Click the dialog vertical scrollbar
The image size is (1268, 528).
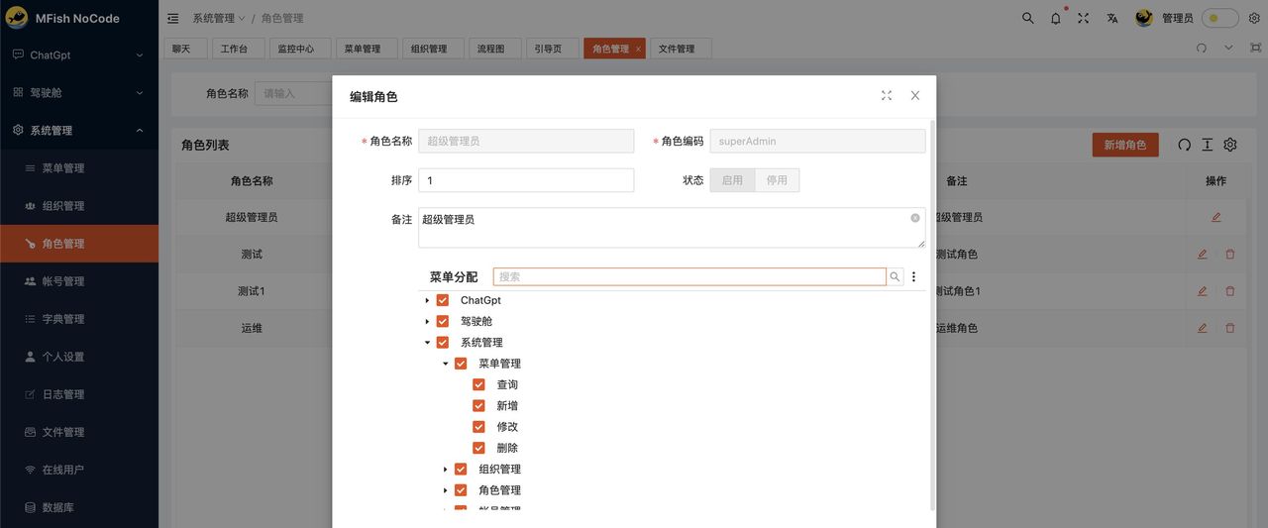931,315
